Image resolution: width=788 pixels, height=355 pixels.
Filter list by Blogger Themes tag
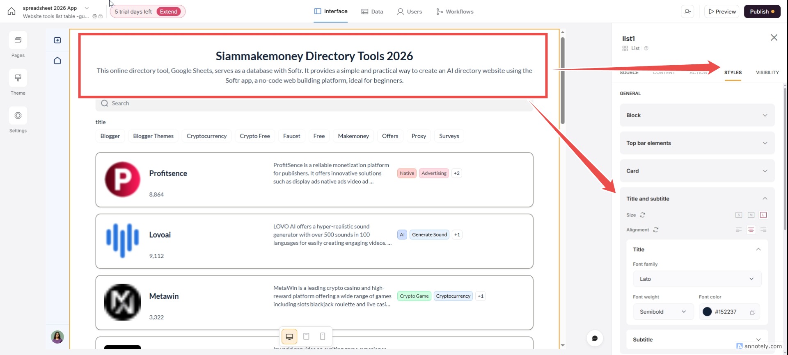click(153, 136)
